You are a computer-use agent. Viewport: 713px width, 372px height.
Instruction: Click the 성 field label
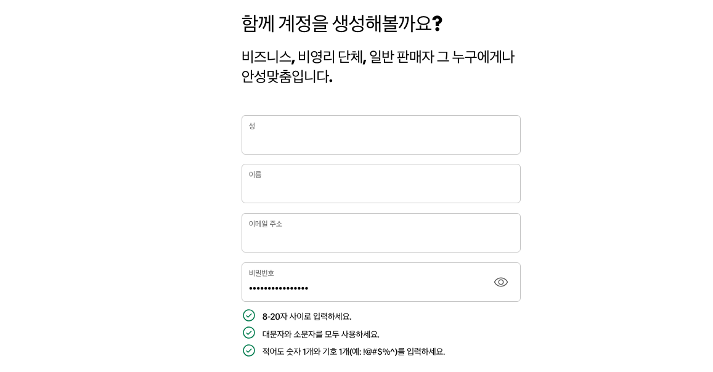252,126
